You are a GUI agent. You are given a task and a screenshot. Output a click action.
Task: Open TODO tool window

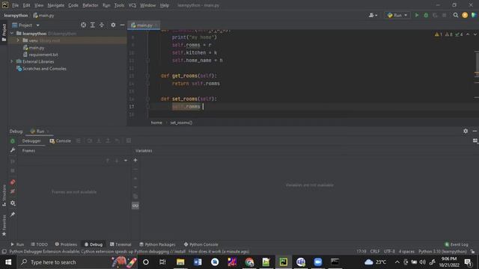click(40, 244)
